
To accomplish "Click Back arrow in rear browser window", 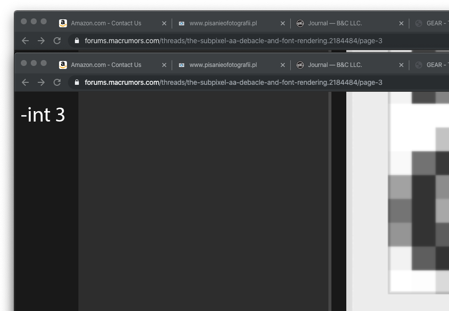I will pos(25,41).
